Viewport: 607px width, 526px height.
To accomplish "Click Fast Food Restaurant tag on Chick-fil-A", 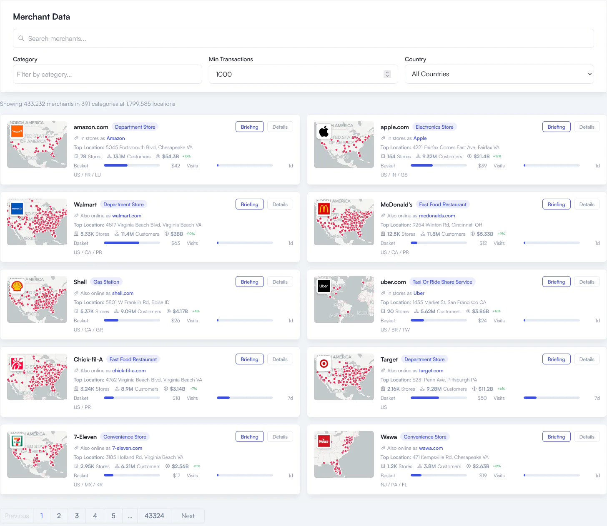I will [133, 359].
